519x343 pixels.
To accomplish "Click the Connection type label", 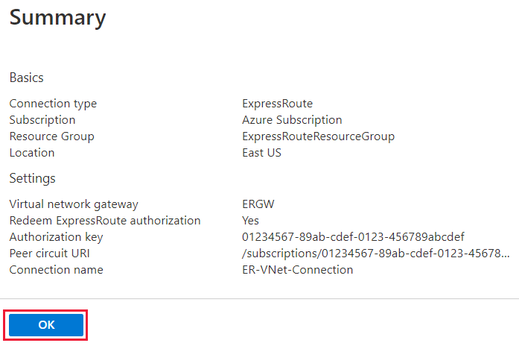I will [x=53, y=104].
